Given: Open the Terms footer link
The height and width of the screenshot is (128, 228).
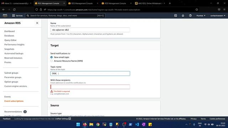Looking at the screenshot, I should pyautogui.click(x=203, y=119).
